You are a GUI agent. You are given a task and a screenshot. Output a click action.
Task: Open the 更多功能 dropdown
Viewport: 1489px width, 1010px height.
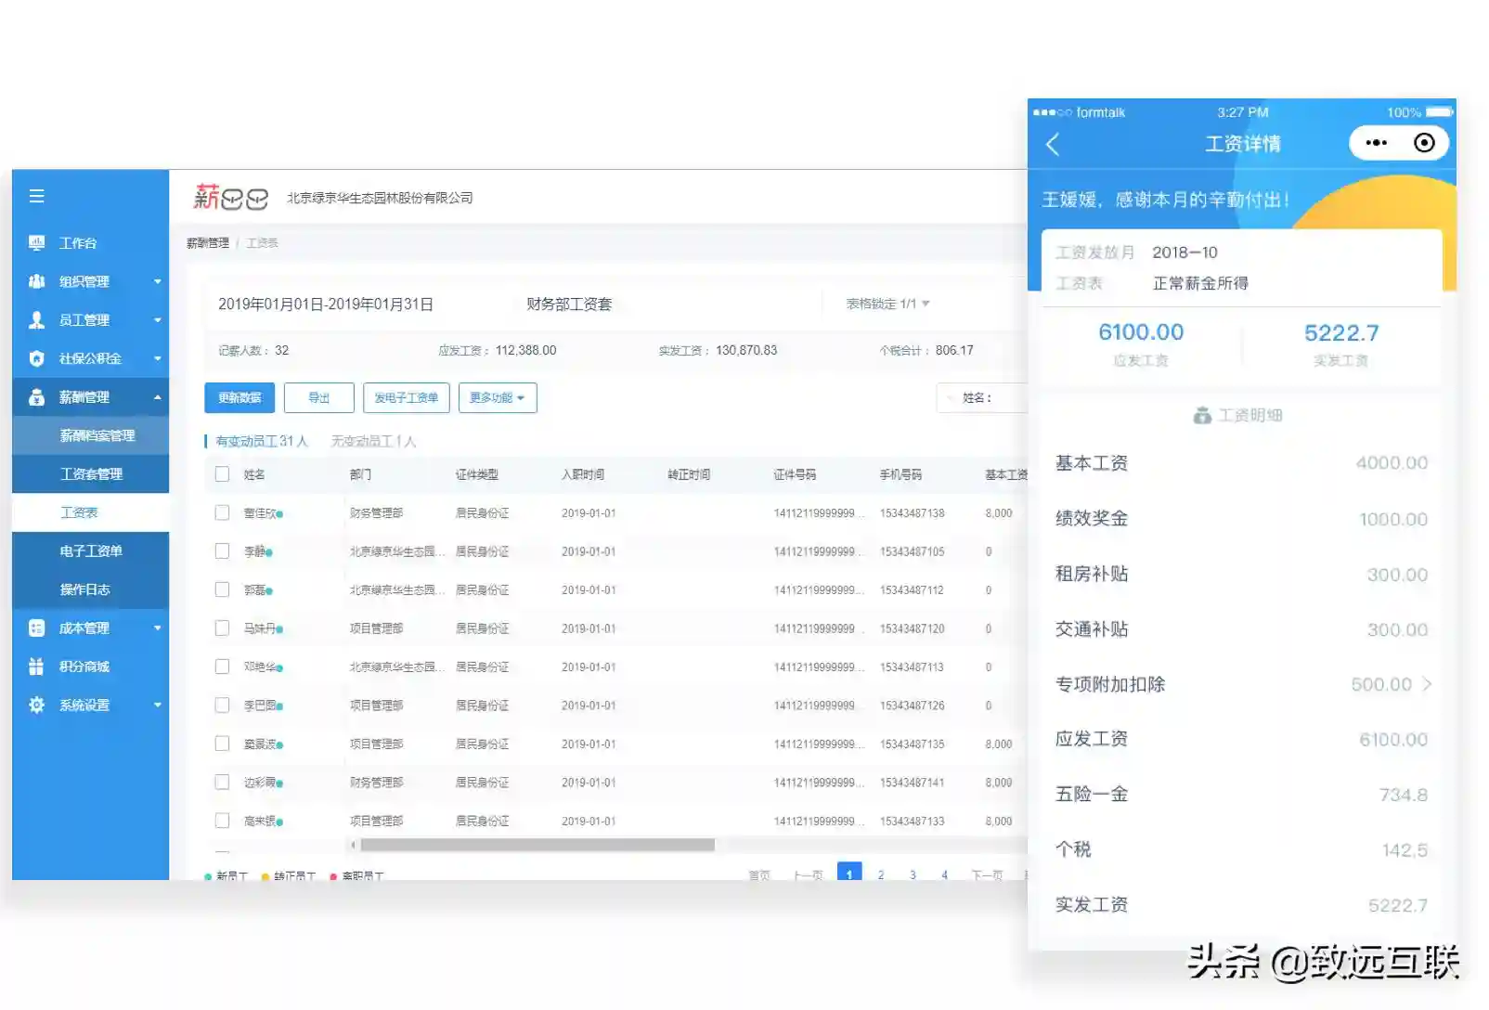497,398
